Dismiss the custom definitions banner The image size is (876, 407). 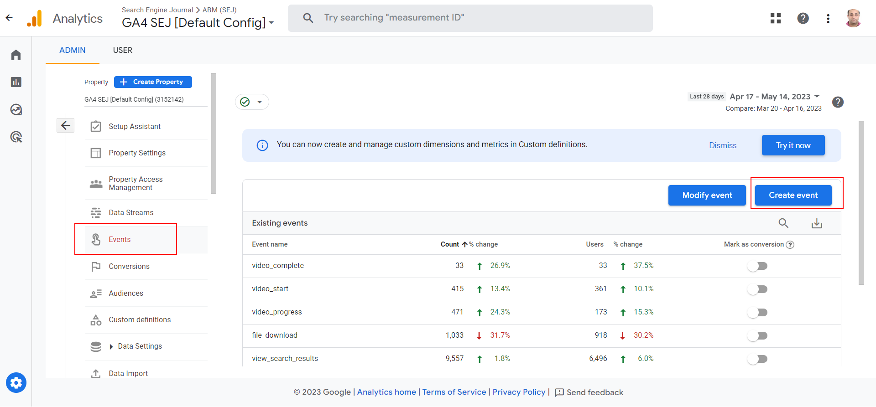pos(723,145)
